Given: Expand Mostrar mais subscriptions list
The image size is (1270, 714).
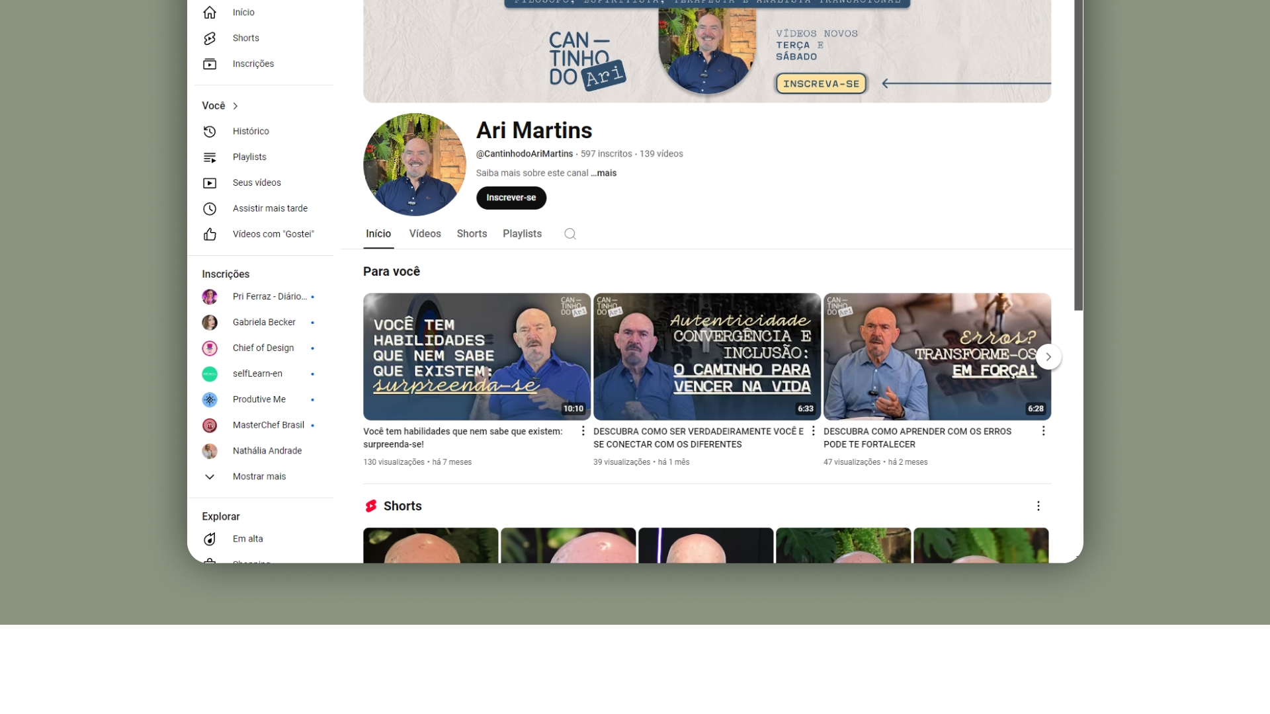Looking at the screenshot, I should tap(260, 477).
